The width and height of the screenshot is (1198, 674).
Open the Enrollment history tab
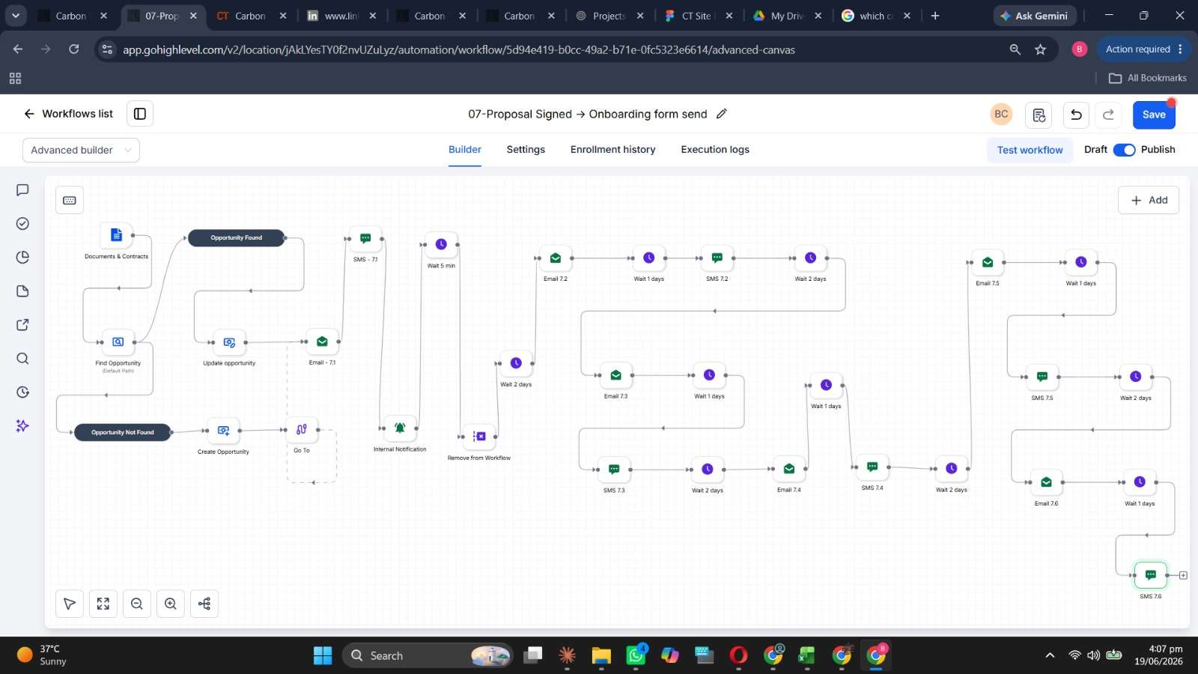point(612,150)
